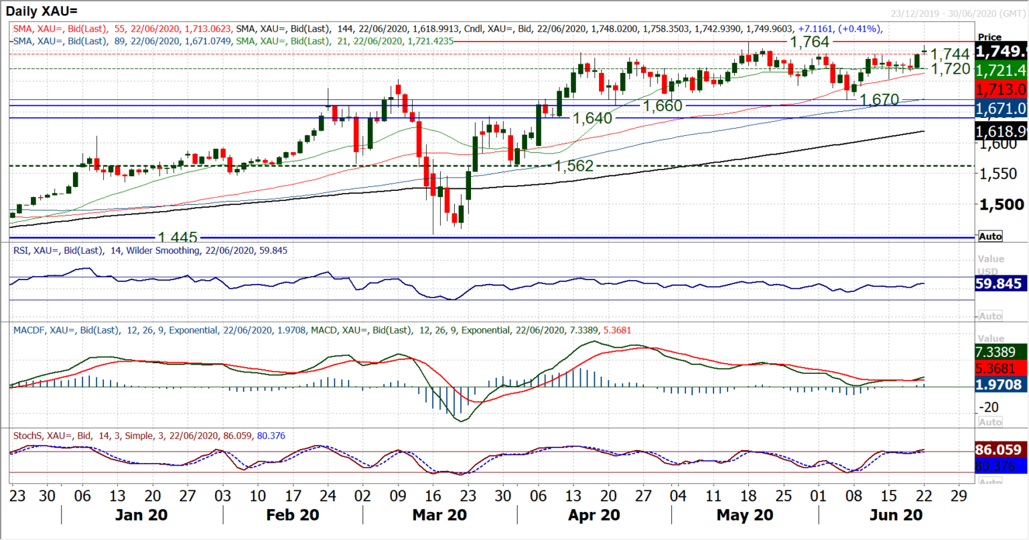This screenshot has width=1029, height=540.
Task: Click the black last-price tag starting 1,749
Action: 1001,52
